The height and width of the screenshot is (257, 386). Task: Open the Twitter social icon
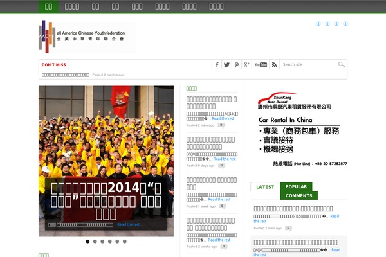tap(226, 65)
